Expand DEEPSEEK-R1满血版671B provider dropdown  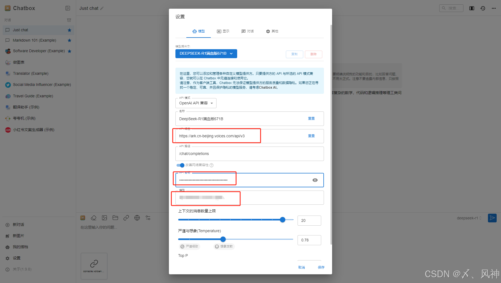tap(206, 54)
